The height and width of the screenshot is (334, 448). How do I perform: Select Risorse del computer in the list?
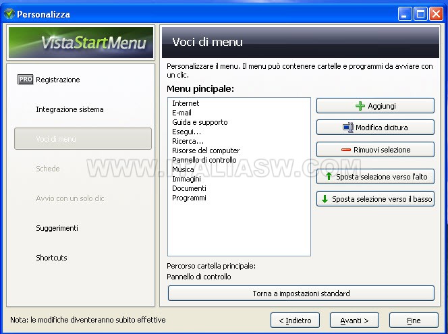pyautogui.click(x=206, y=150)
